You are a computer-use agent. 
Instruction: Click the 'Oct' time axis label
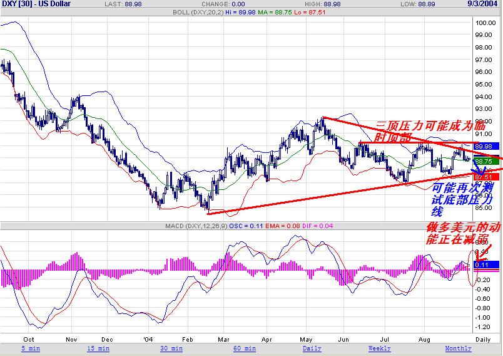coord(29,339)
